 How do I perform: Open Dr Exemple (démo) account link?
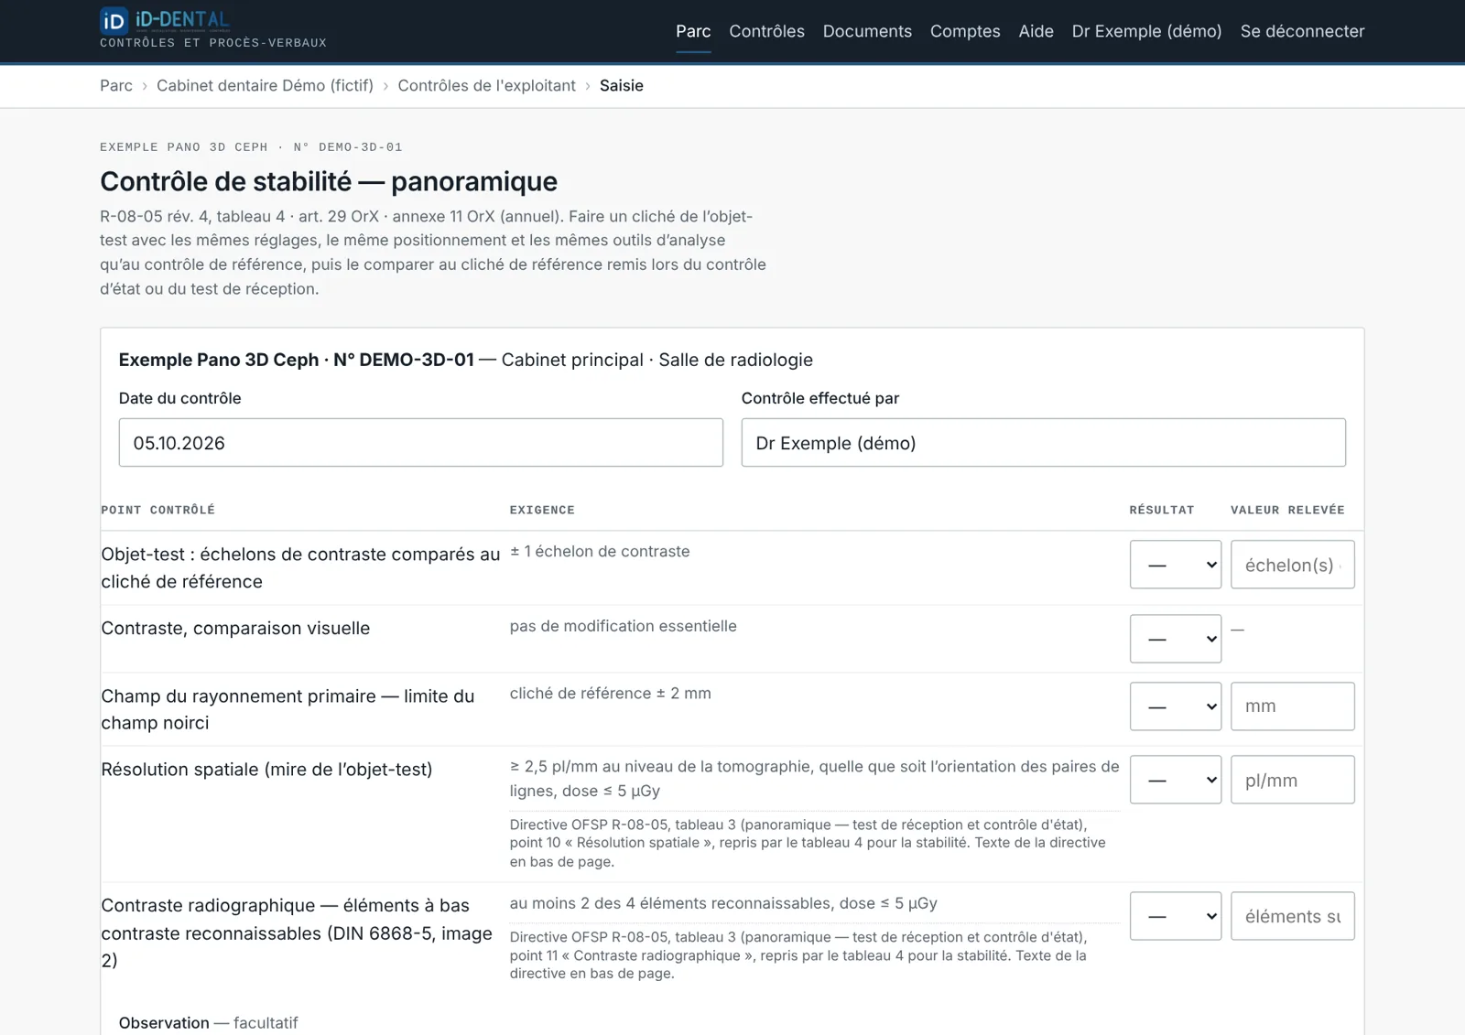pos(1146,31)
